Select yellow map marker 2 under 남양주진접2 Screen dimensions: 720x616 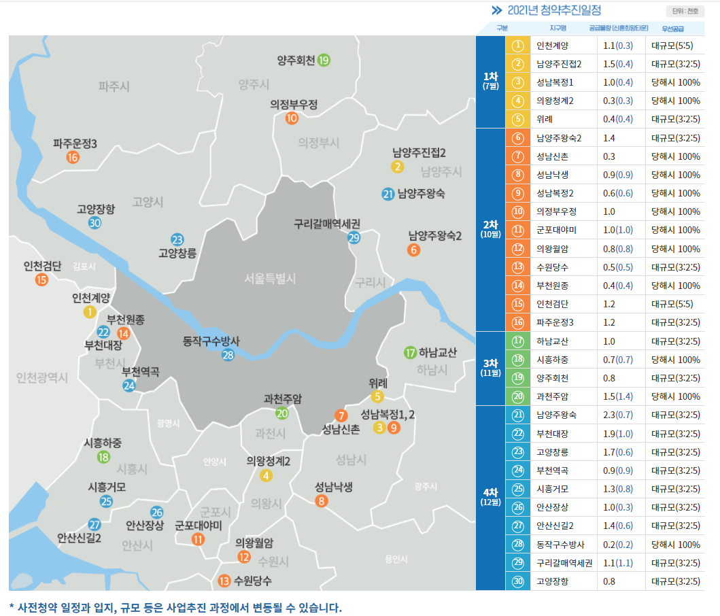click(x=398, y=167)
